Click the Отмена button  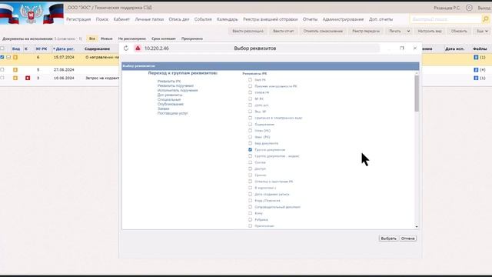pos(408,239)
